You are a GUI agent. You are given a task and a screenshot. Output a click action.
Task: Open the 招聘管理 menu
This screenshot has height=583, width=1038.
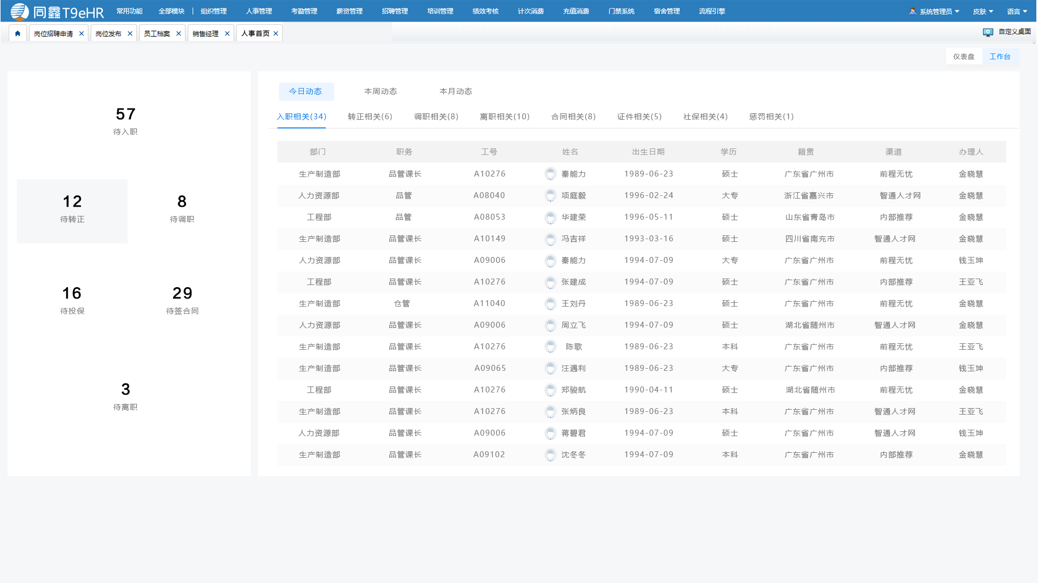(395, 11)
